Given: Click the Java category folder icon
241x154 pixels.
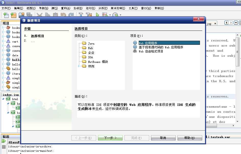Looking at the screenshot, I should point(84,43).
